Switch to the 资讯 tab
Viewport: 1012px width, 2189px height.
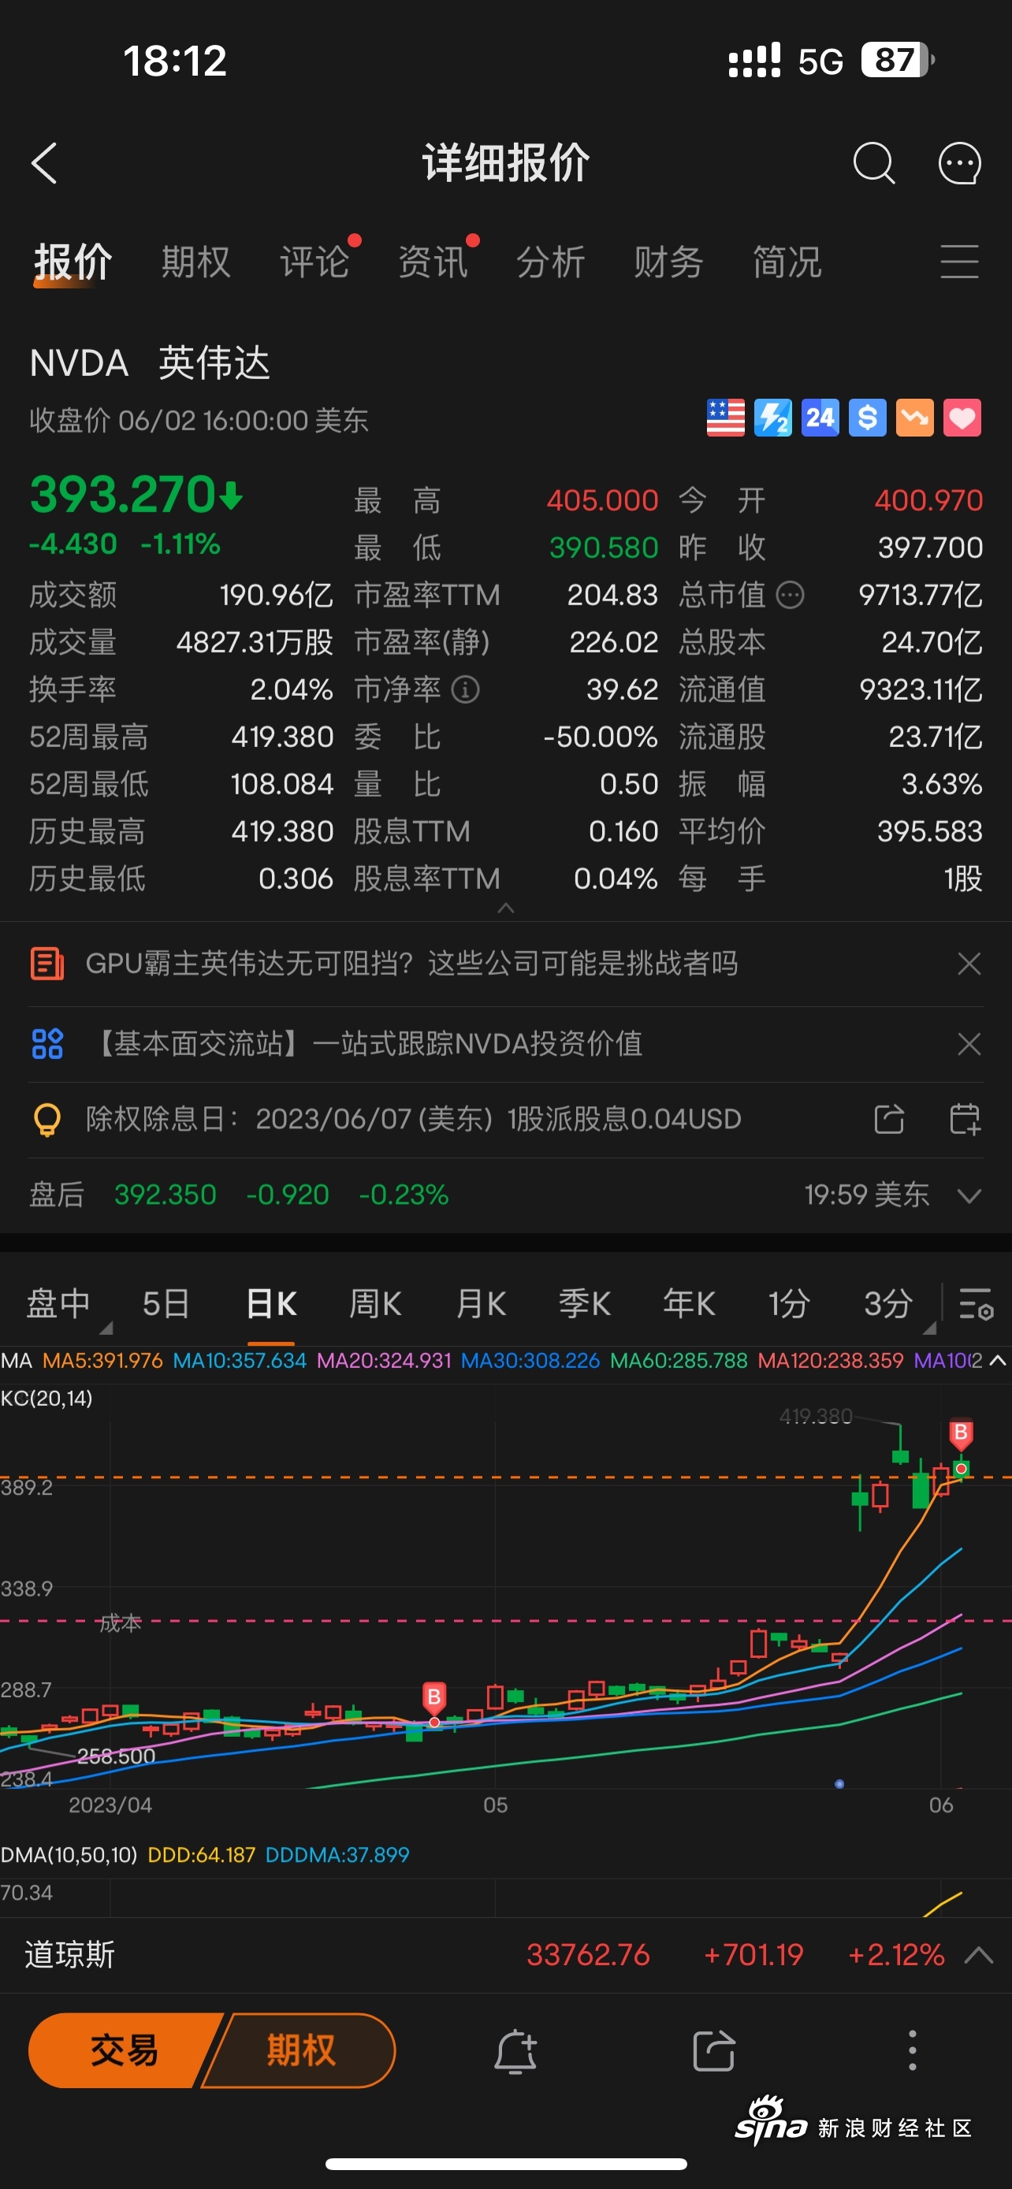coord(433,262)
